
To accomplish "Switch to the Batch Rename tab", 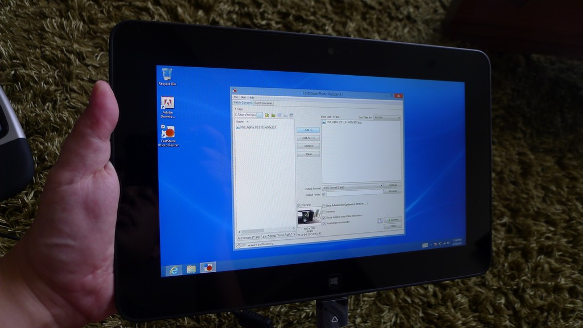I will click(x=264, y=103).
